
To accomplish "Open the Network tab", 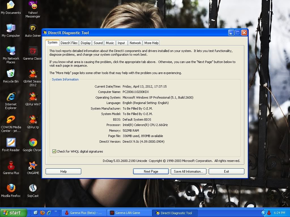I will (135, 43).
